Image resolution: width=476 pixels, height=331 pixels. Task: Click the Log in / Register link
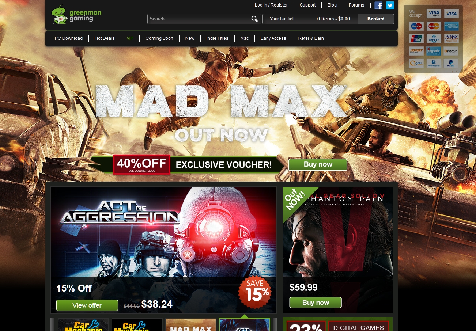point(271,5)
